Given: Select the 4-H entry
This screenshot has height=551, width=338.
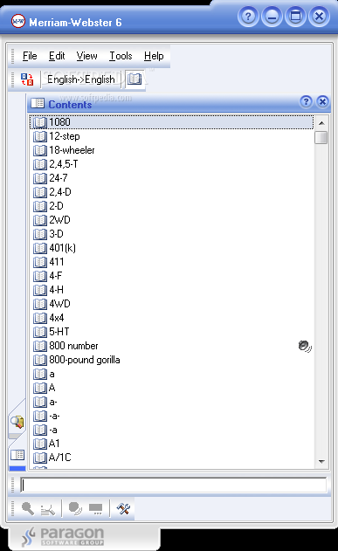Looking at the screenshot, I should [x=172, y=290].
